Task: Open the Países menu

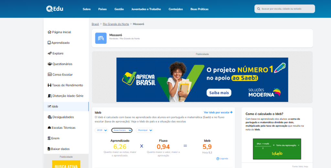Action: pos(102,9)
